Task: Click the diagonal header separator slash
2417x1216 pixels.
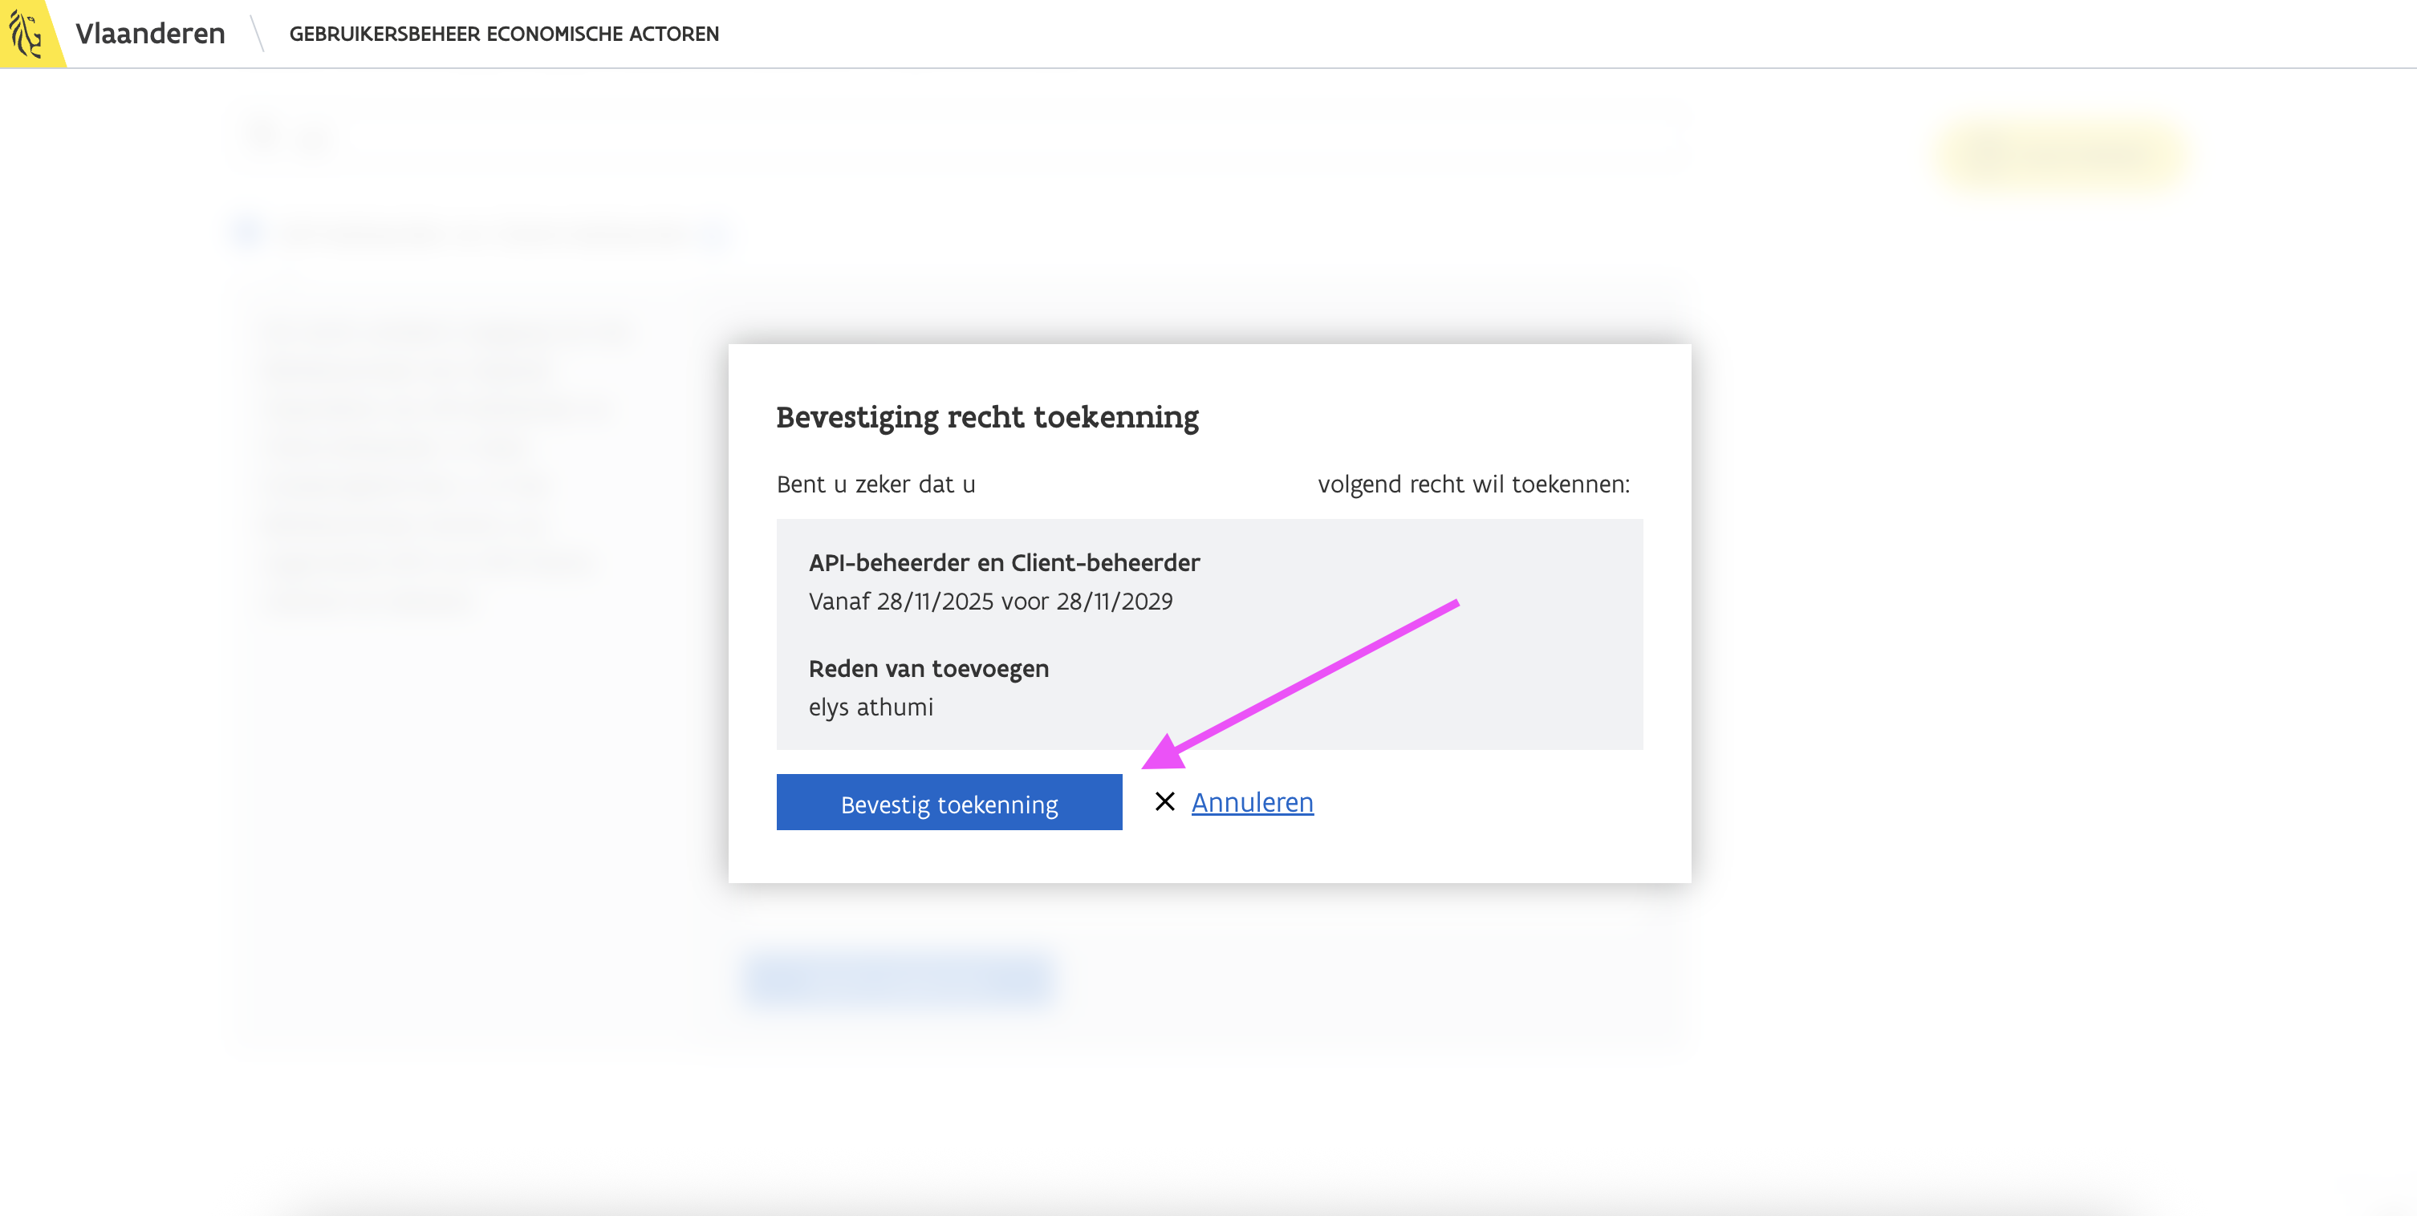Action: pos(257,34)
